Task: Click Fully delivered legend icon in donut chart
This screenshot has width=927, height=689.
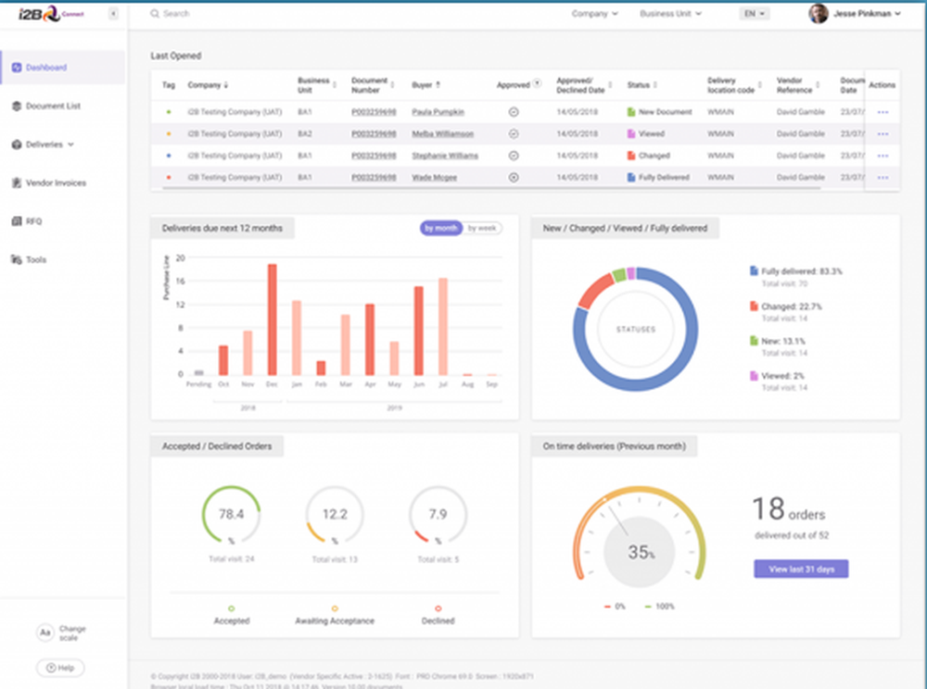Action: 754,271
